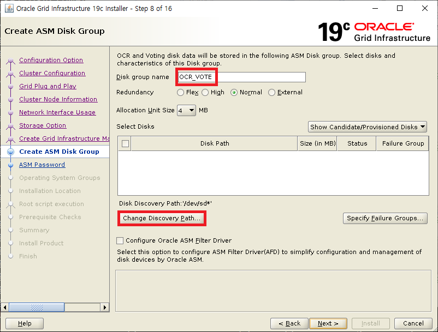
Task: Click the Next button
Action: coord(328,323)
